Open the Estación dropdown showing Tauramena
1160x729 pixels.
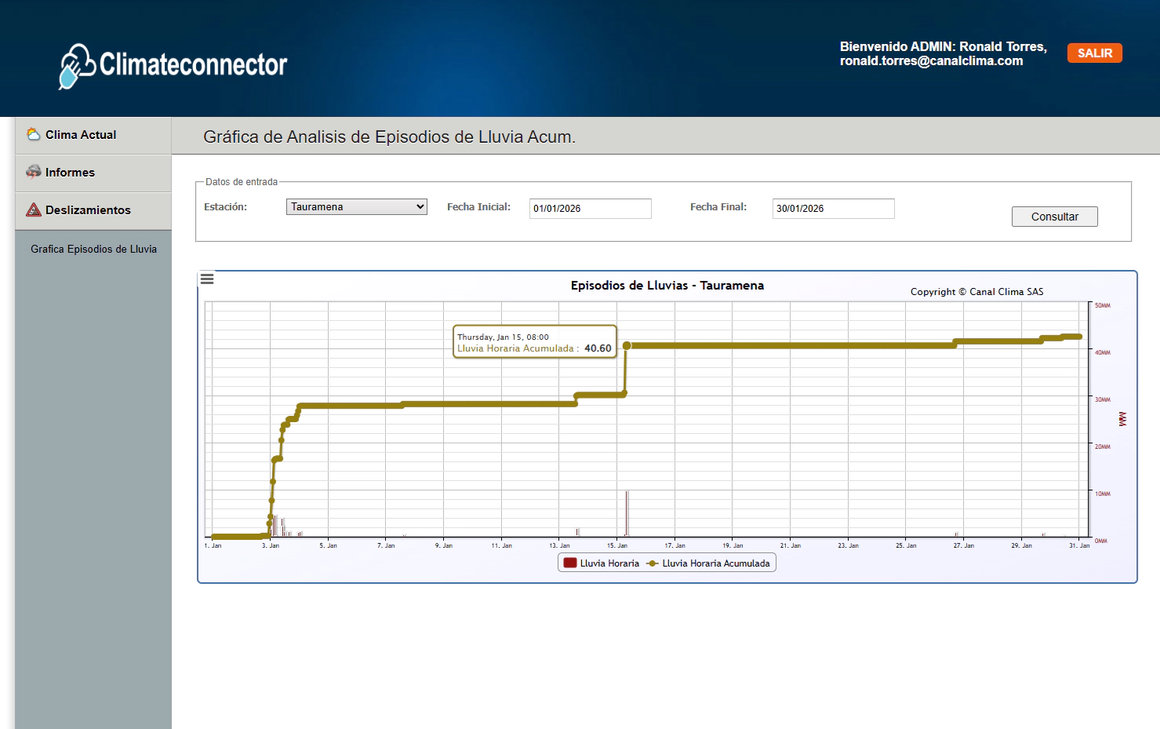coord(356,207)
